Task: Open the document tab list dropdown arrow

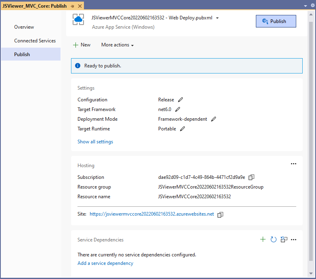Action: point(306,6)
